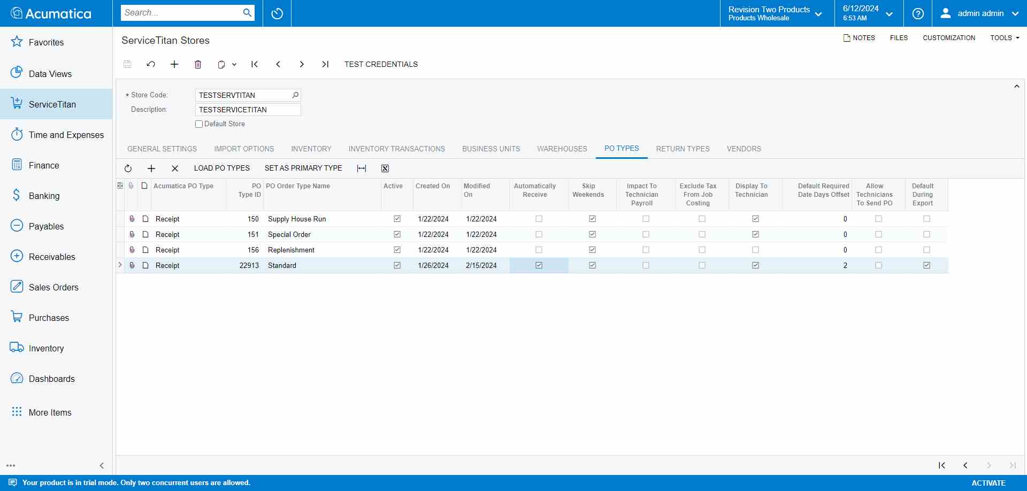Open the Dashboards workspace
This screenshot has width=1027, height=491.
[x=56, y=379]
